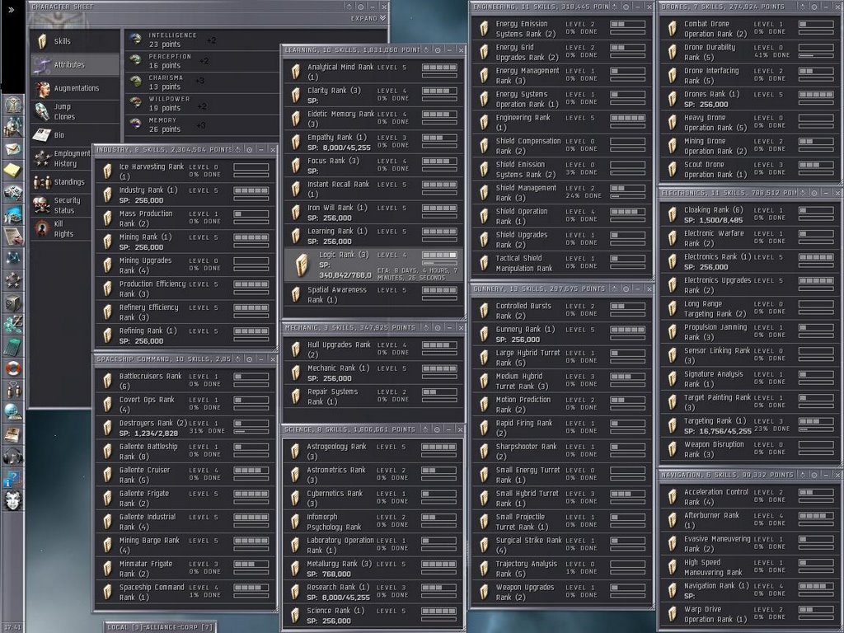This screenshot has width=844, height=633.
Task: Open the circle menu icon on Mechanic window header
Action: click(438, 327)
